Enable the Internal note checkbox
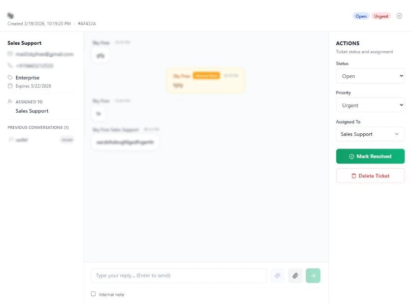The height and width of the screenshot is (308, 415). pyautogui.click(x=93, y=294)
